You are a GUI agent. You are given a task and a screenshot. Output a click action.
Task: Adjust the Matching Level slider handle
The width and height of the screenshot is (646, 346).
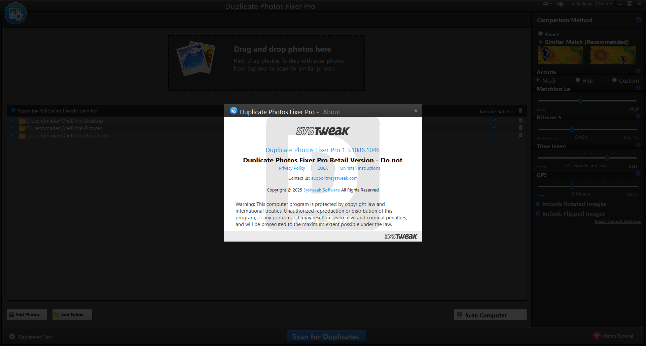tap(581, 100)
